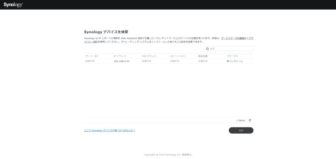Click the MACアドレス column header

pyautogui.click(x=155, y=56)
